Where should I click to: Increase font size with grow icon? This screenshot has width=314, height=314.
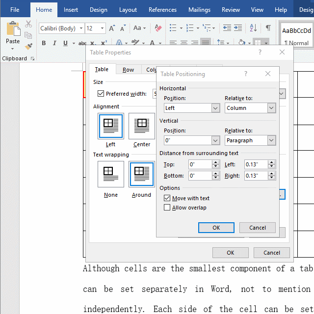[x=112, y=28]
